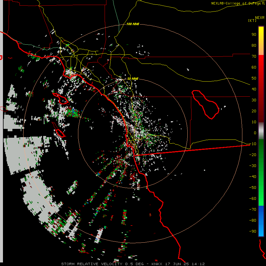The width and height of the screenshot is (266, 266).
Task: Select the -40 scale value
Action: 253,177
